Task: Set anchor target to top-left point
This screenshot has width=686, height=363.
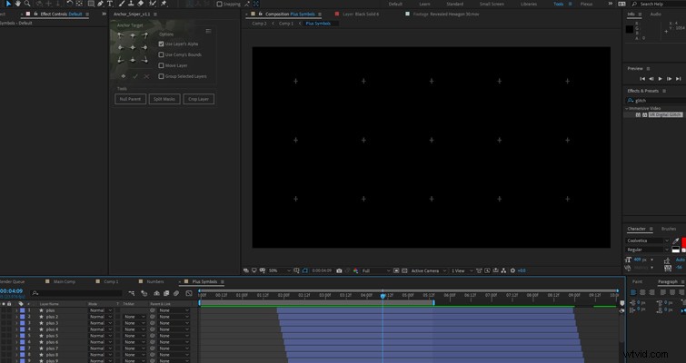Action: click(x=121, y=35)
